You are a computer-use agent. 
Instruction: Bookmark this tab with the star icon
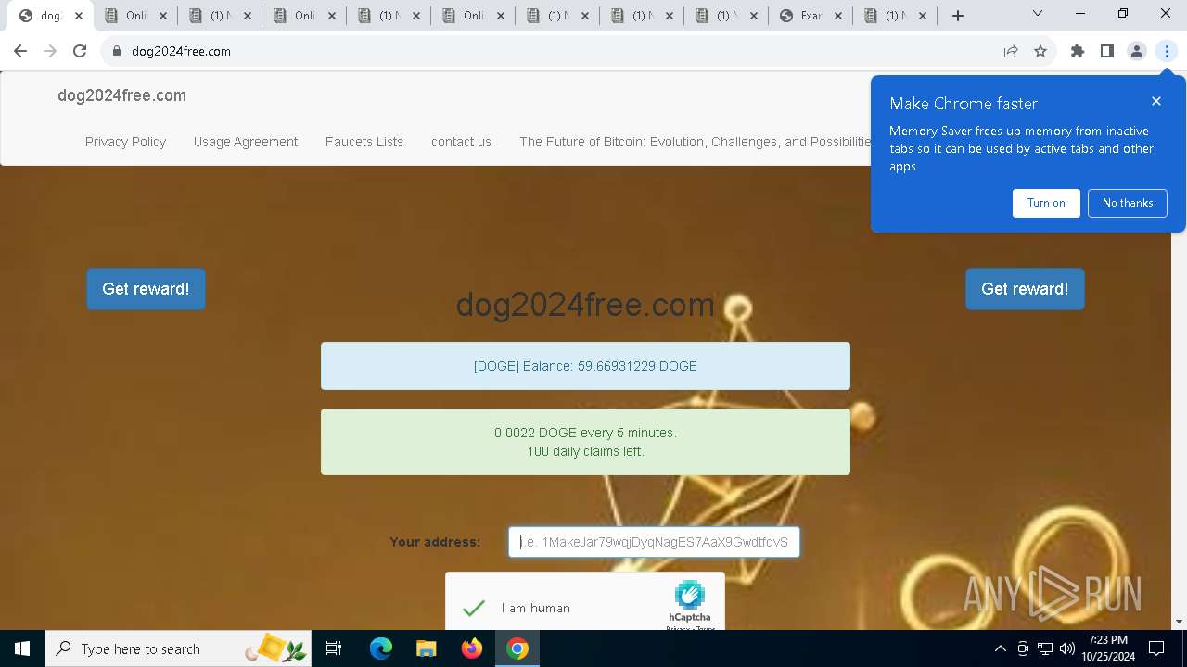[x=1040, y=51]
